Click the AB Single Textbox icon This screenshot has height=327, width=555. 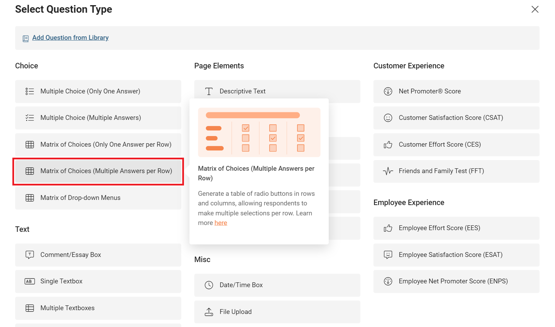[30, 281]
